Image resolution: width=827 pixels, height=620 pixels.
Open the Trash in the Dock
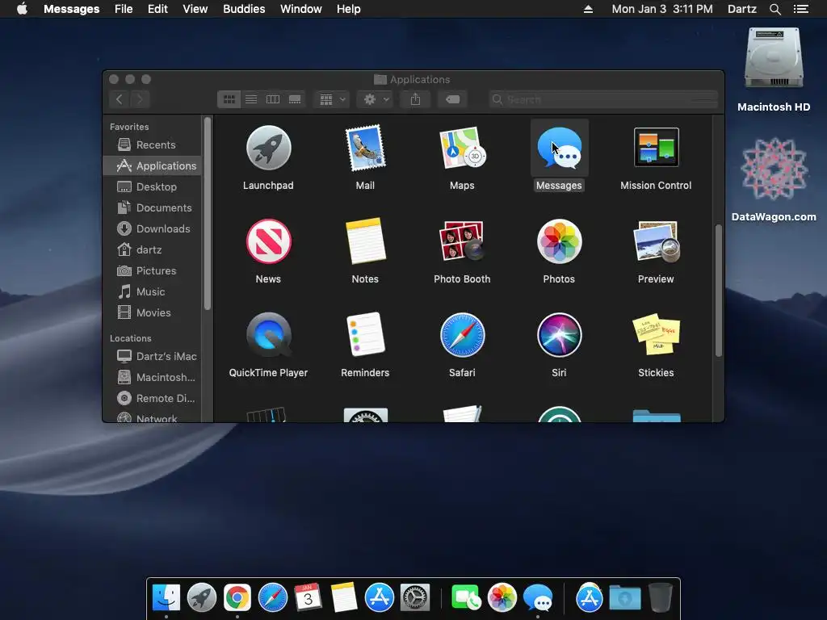point(661,598)
